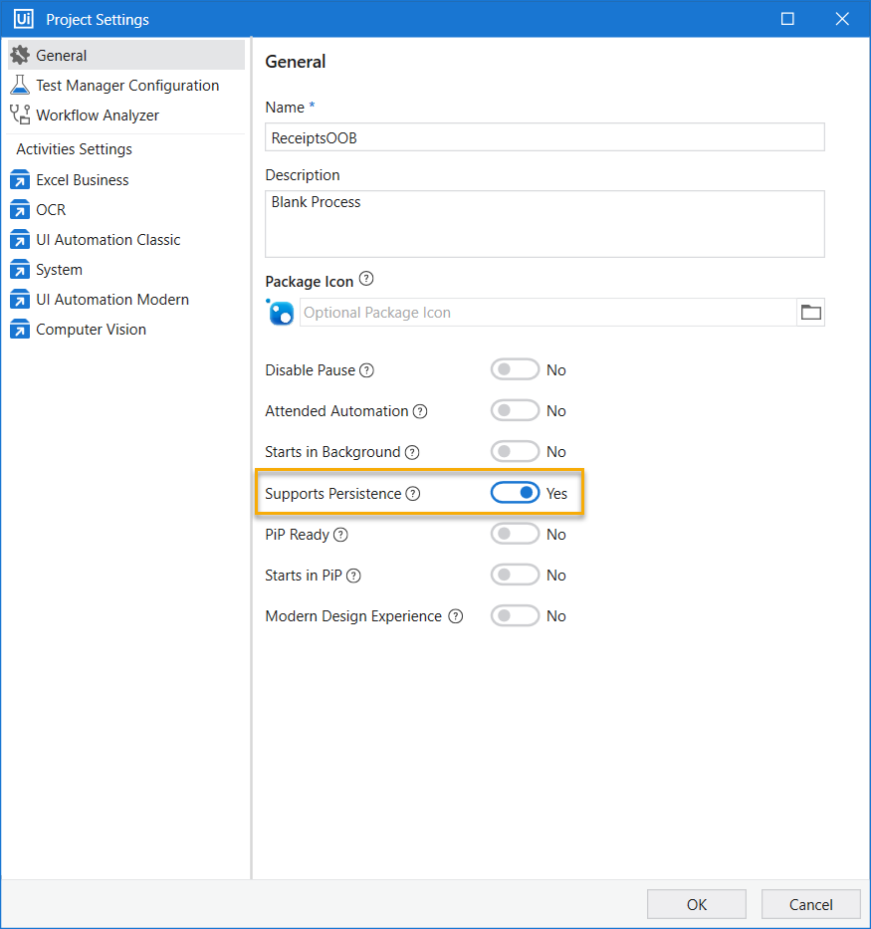Click into the Name text field
Image resolution: width=871 pixels, height=929 pixels.
click(x=544, y=137)
